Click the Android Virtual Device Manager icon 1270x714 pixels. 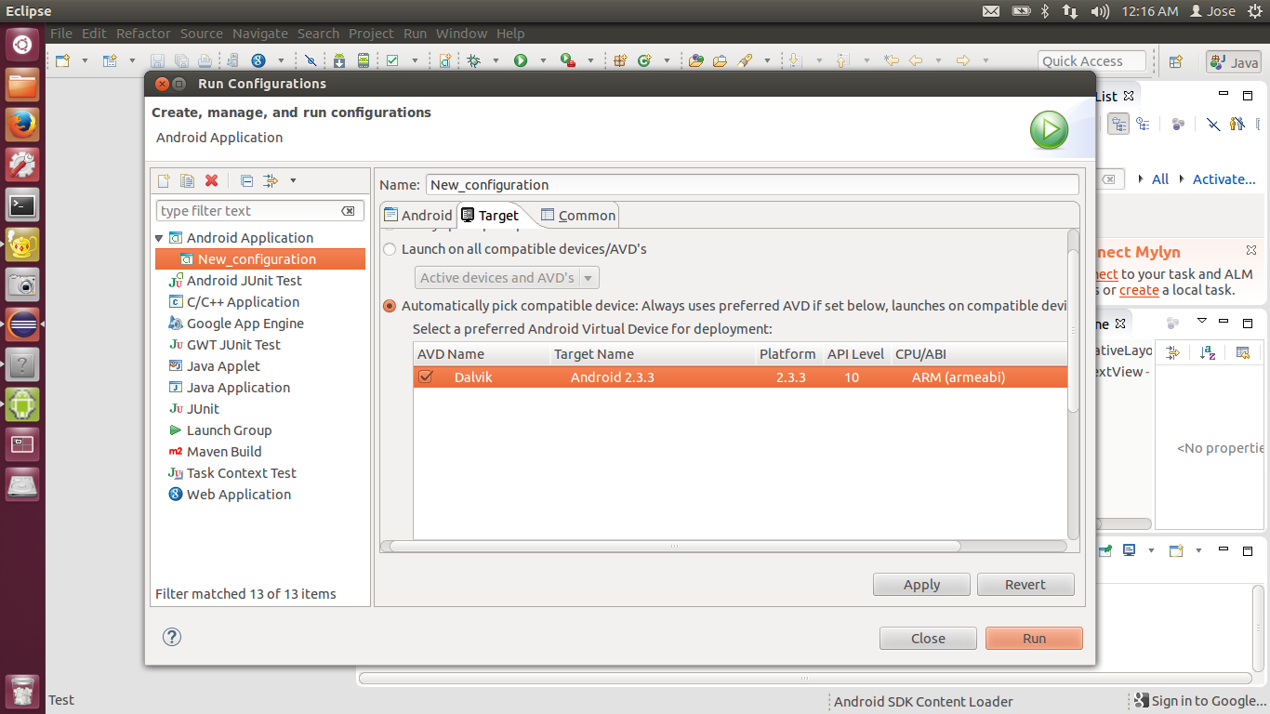click(363, 60)
